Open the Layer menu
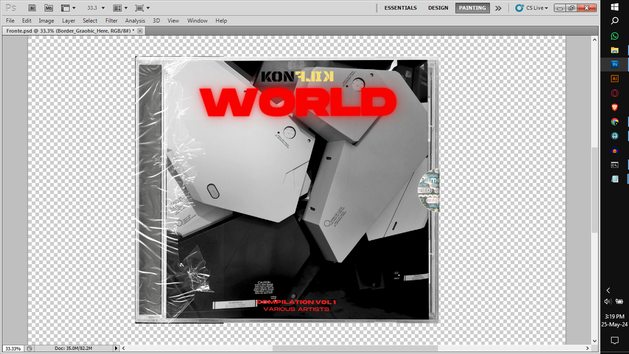The image size is (629, 354). pos(68,21)
